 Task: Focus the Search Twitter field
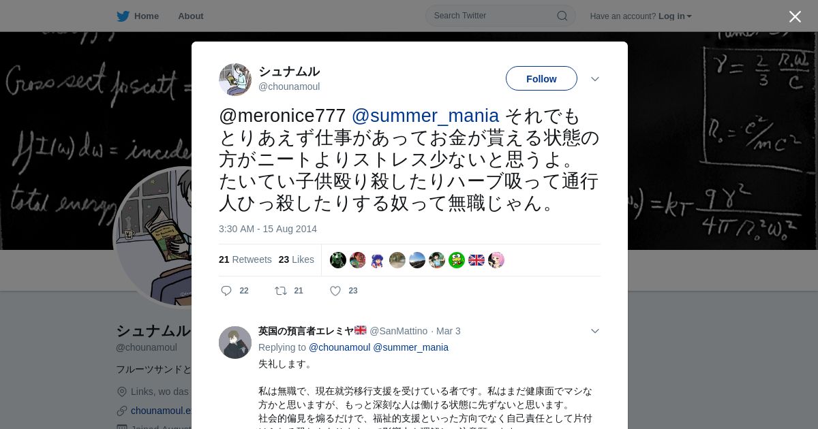click(500, 16)
